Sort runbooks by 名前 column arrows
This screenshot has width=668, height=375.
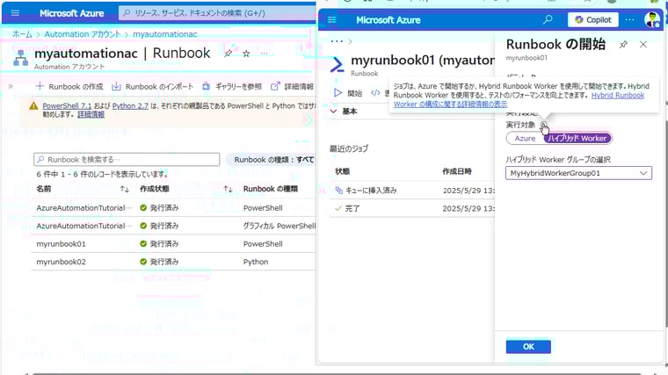pos(125,189)
